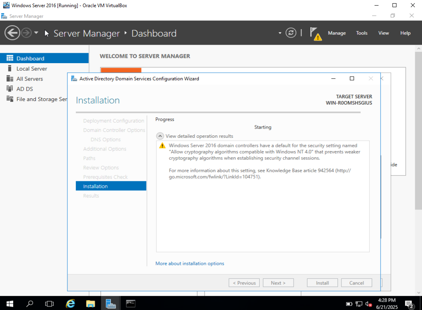The image size is (422, 310).
Task: Click the Starting progress status text
Action: (x=263, y=127)
